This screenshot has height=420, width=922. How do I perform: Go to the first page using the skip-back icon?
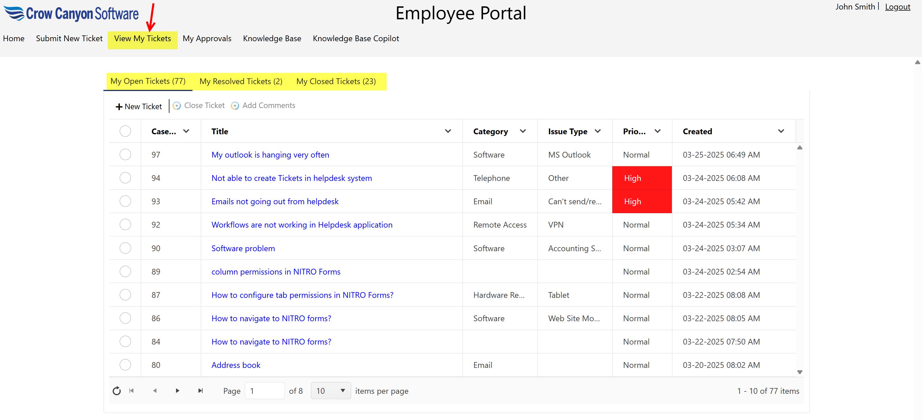tap(131, 391)
